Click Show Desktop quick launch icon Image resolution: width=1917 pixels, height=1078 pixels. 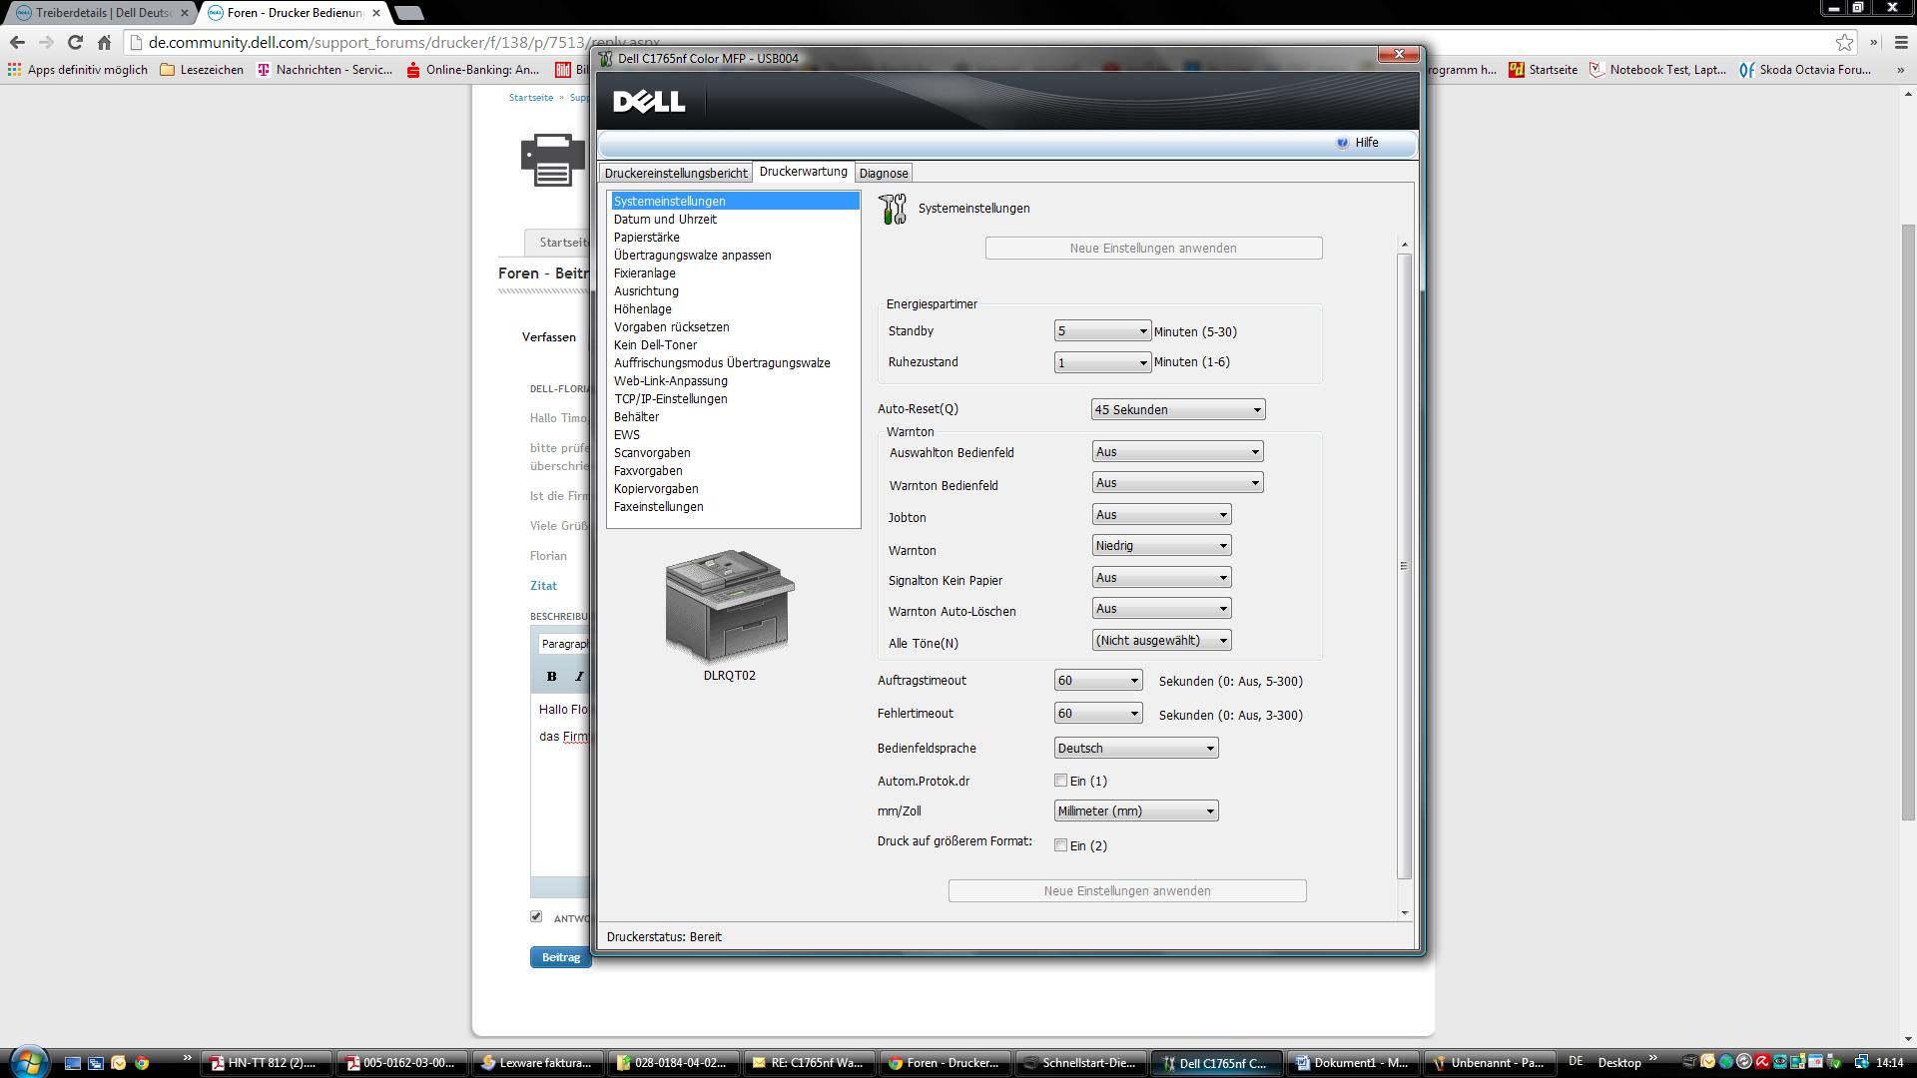73,1063
